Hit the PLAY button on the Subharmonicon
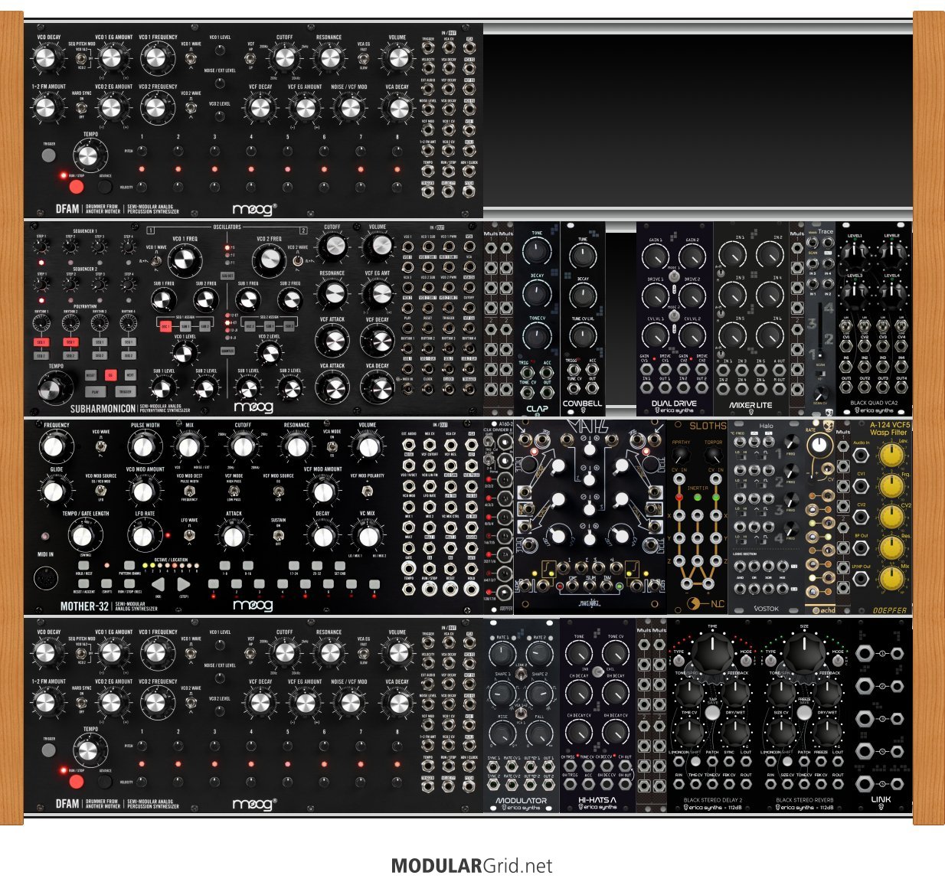 click(x=96, y=391)
